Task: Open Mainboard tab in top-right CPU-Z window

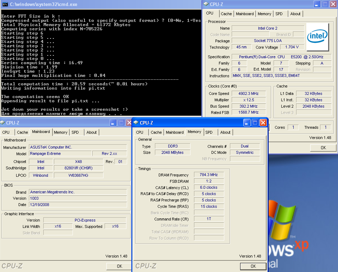Action: click(x=245, y=14)
